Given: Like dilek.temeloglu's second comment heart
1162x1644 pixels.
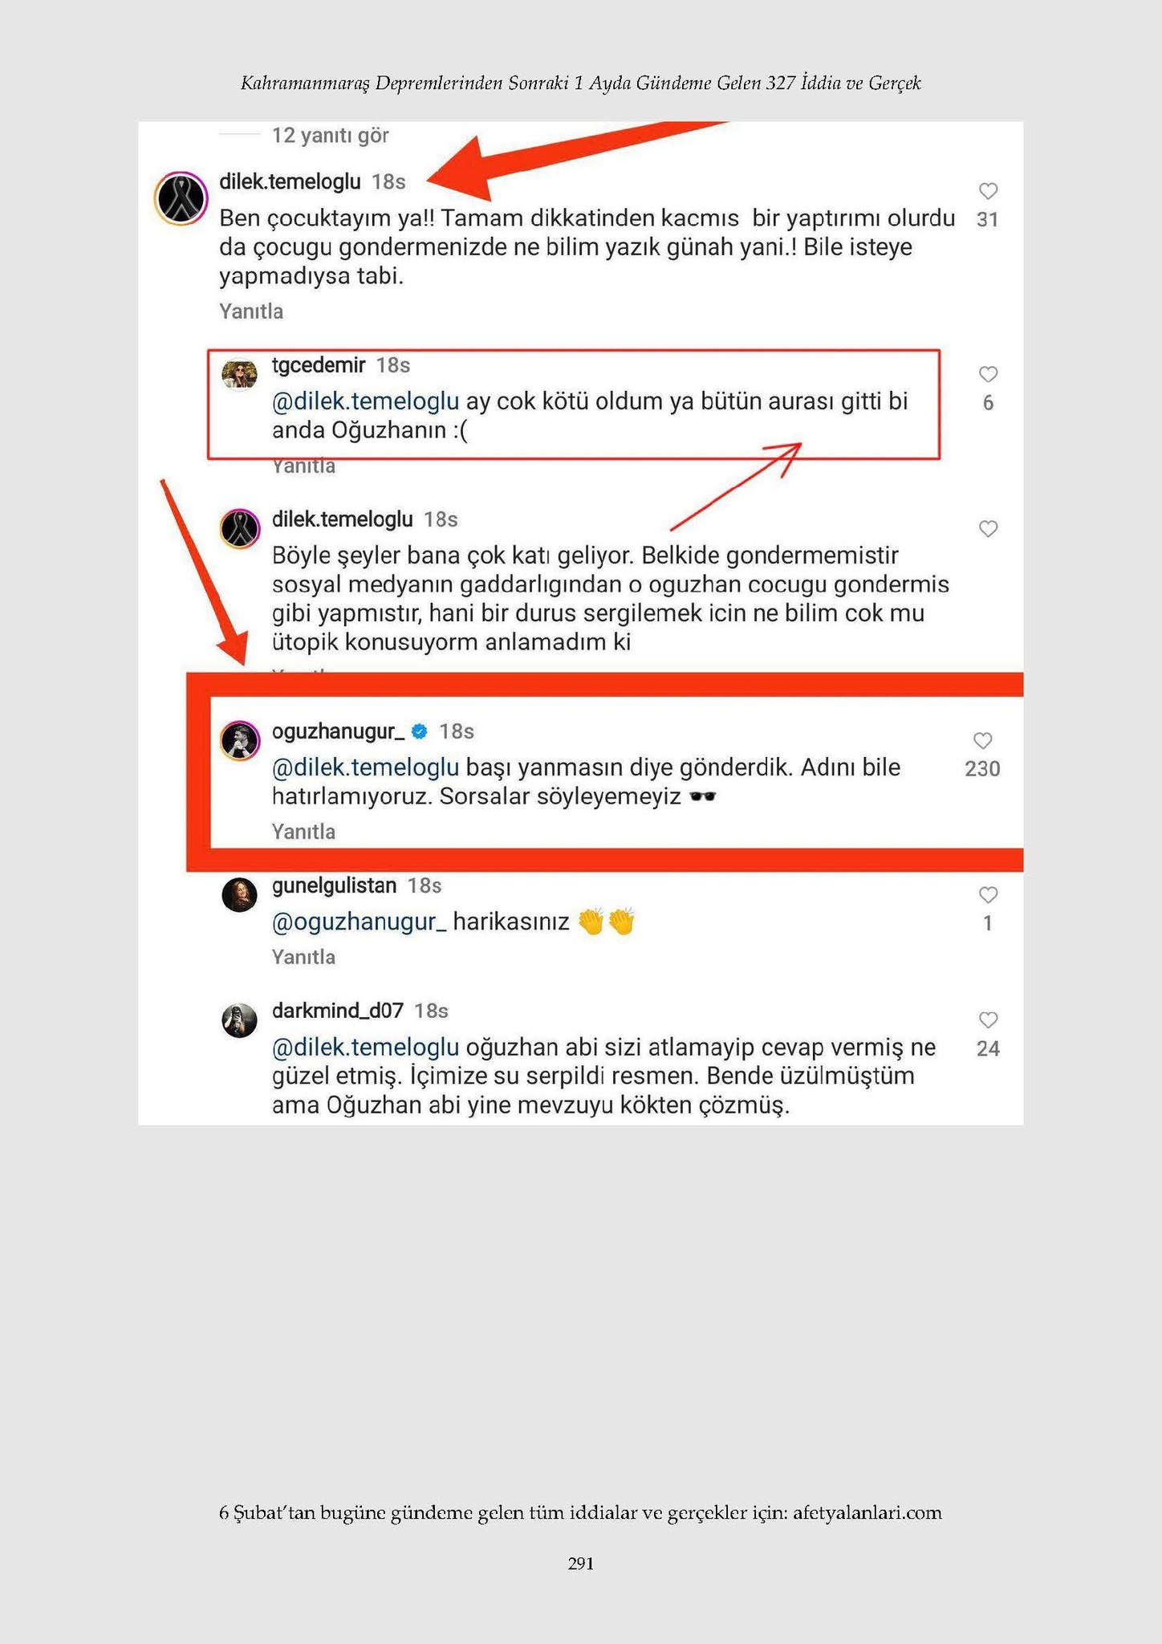Looking at the screenshot, I should click(988, 528).
